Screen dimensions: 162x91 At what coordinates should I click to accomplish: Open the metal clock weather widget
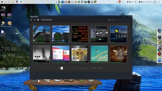click(99, 34)
